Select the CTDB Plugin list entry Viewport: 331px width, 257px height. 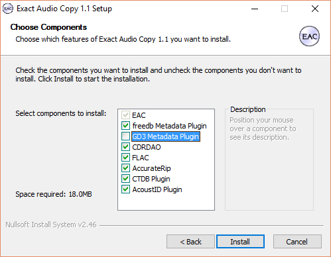click(151, 179)
